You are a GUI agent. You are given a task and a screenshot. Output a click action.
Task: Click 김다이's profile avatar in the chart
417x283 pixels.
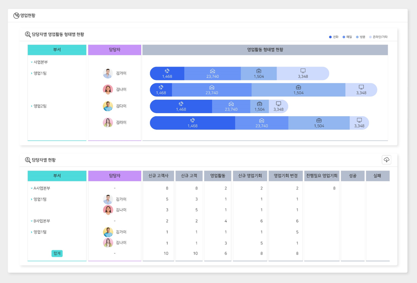[x=108, y=106]
